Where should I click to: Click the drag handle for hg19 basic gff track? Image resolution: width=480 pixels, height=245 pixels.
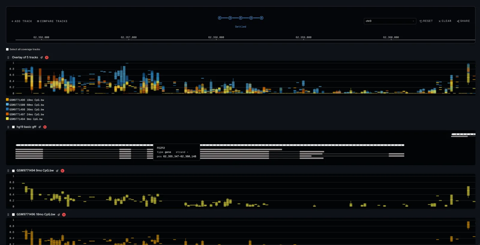[8, 127]
